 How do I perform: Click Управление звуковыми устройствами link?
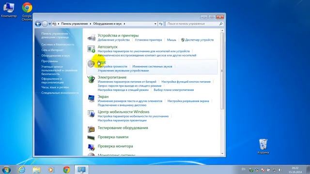coord(123,71)
